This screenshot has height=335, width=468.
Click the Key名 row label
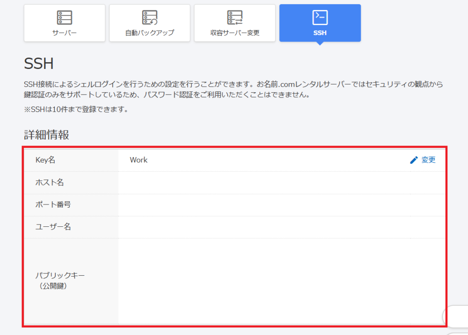tap(45, 160)
